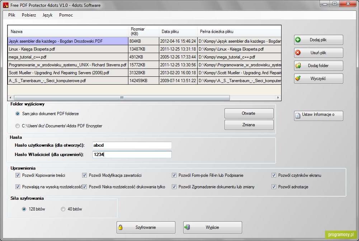The height and width of the screenshot is (241, 359).
Task: Click the Hasło użytkownika input field
Action: (x=132, y=145)
